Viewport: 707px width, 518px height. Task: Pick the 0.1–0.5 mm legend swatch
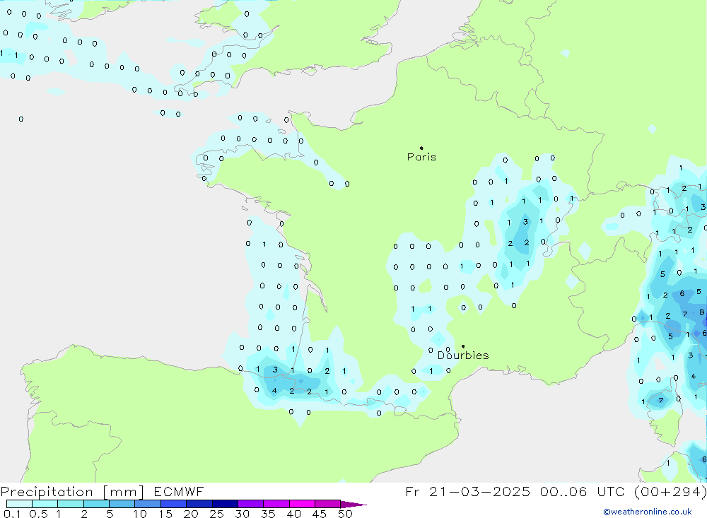(x=19, y=504)
